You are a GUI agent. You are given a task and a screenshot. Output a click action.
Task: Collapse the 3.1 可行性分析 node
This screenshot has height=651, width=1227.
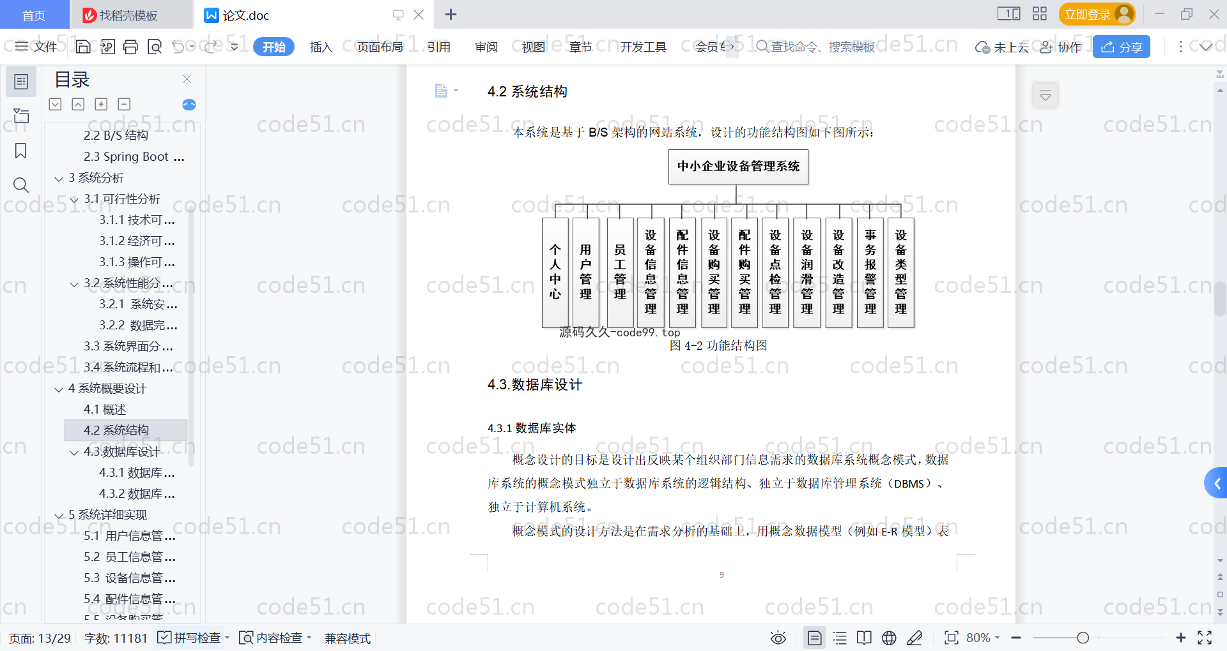[74, 200]
